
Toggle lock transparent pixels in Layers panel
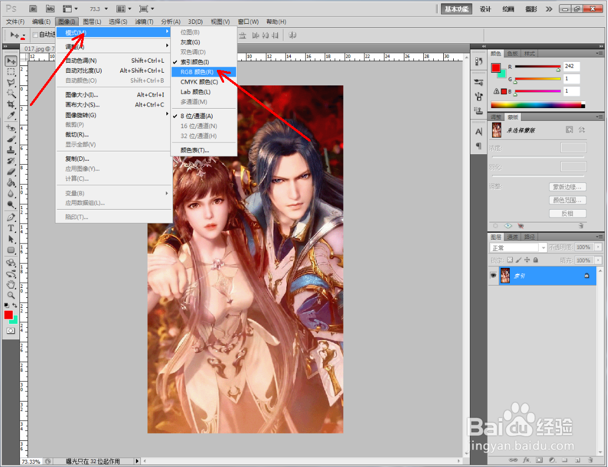[510, 260]
